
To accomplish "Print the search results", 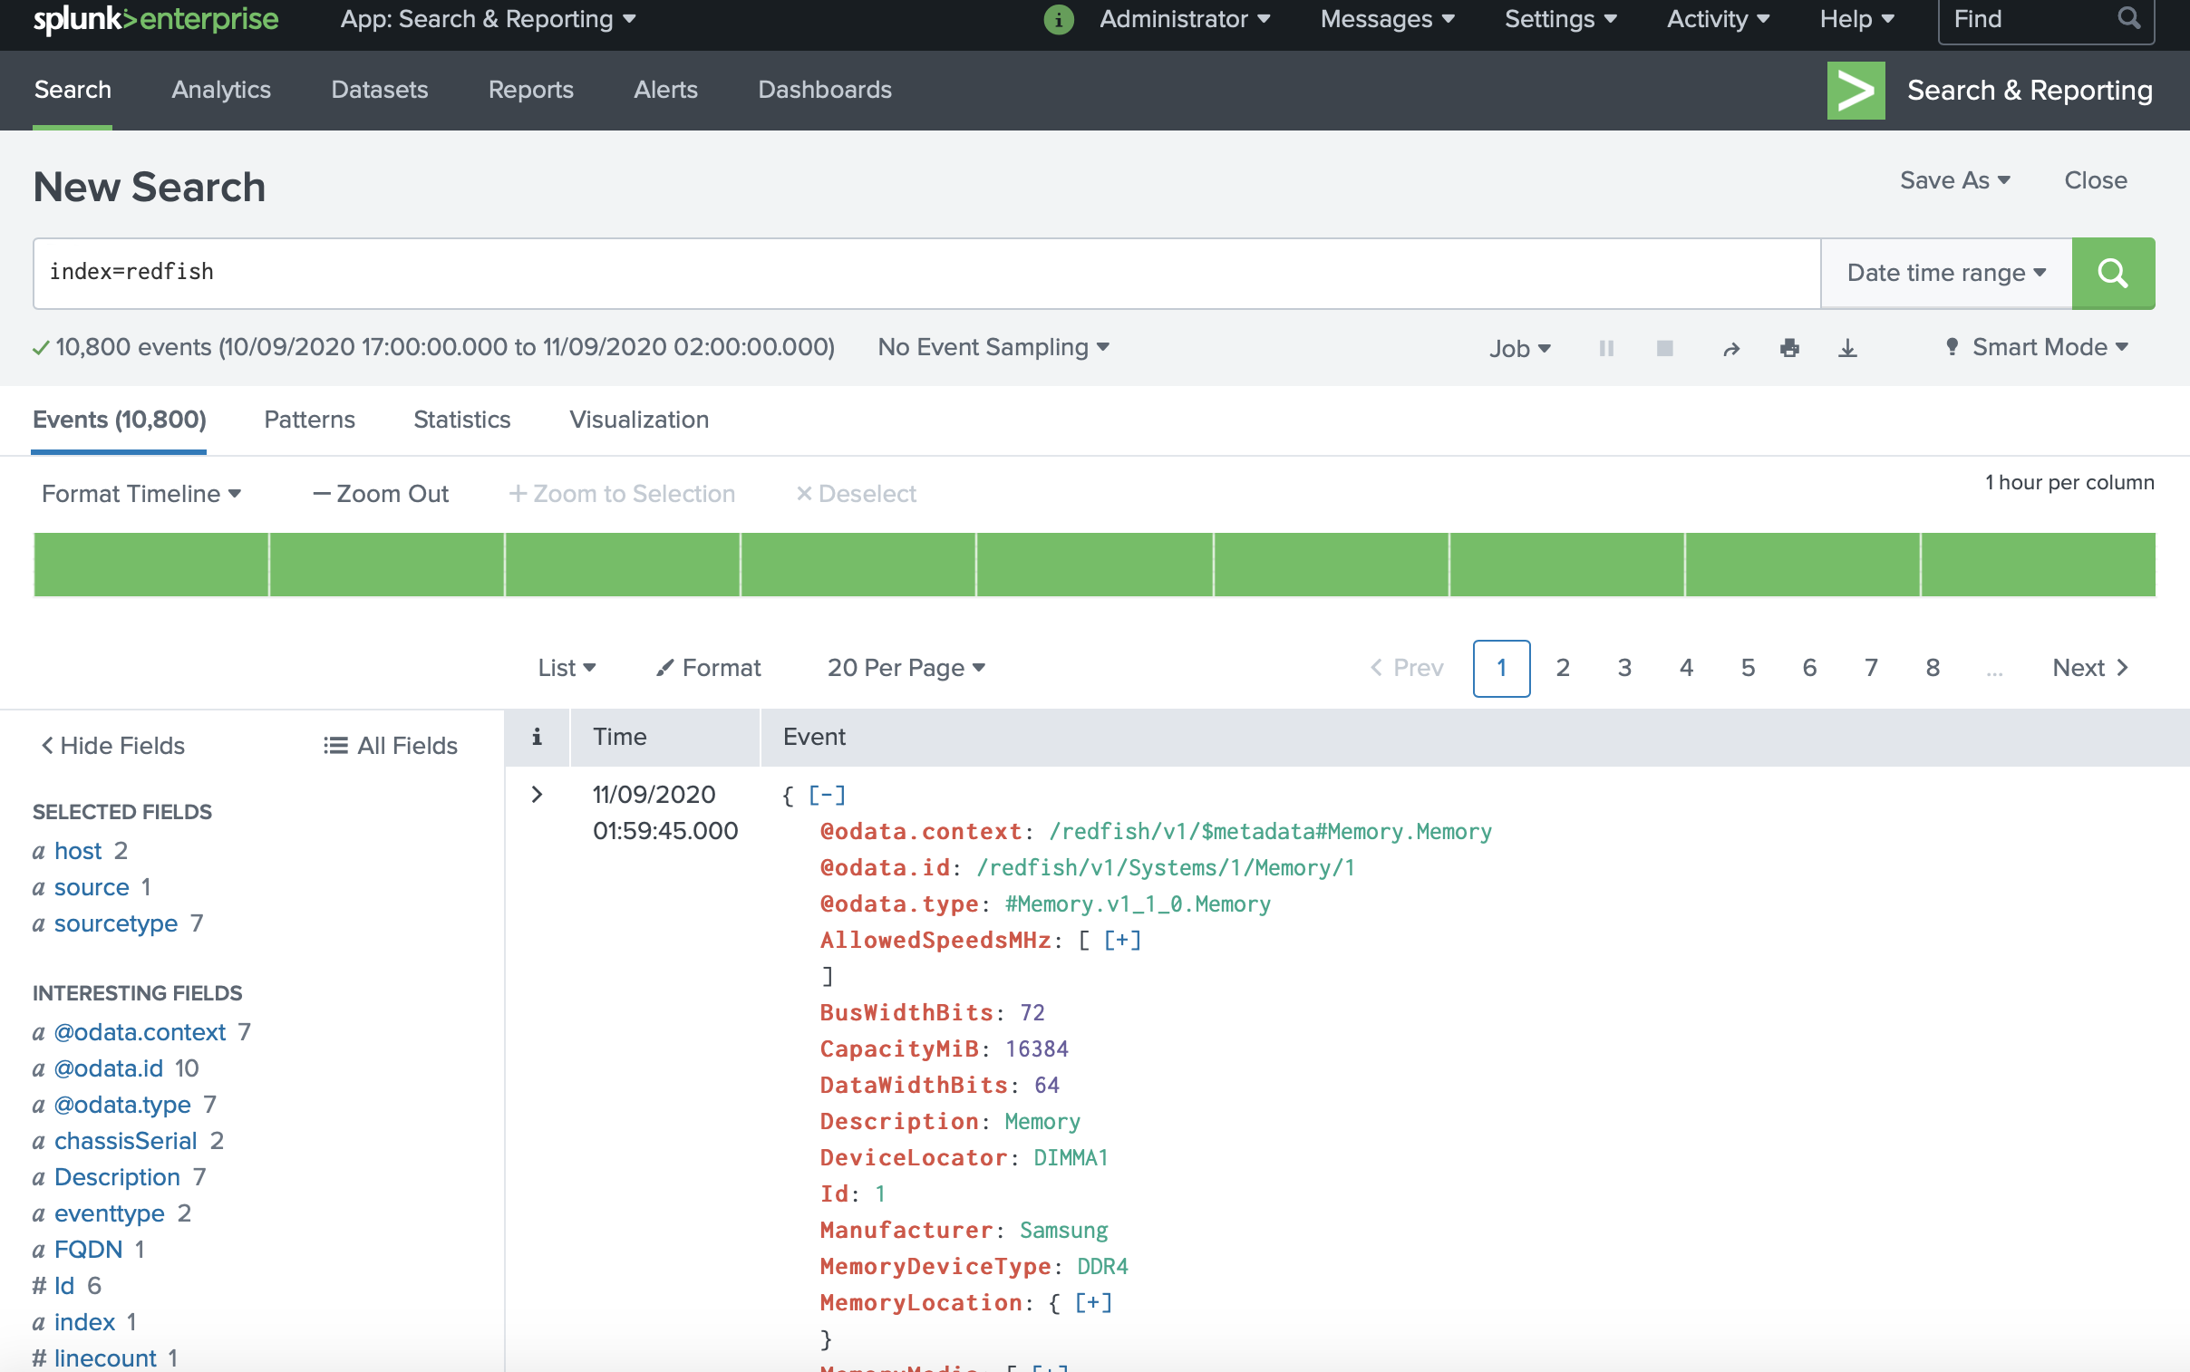I will click(1788, 348).
